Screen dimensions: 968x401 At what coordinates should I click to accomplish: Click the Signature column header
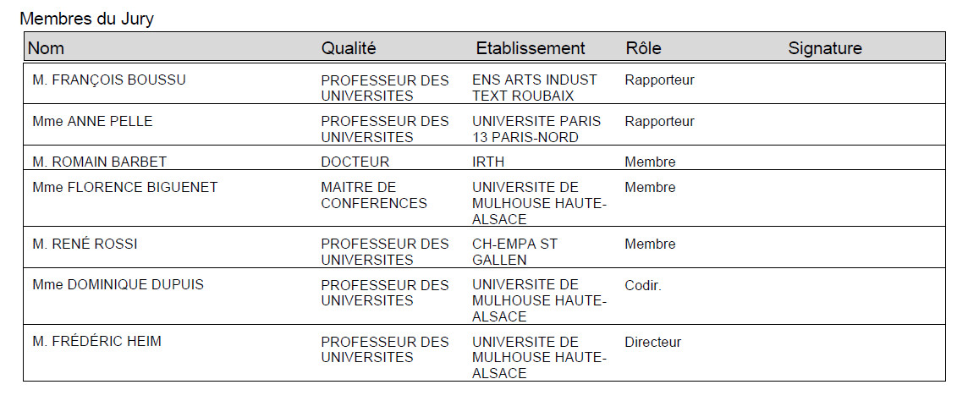[x=825, y=48]
